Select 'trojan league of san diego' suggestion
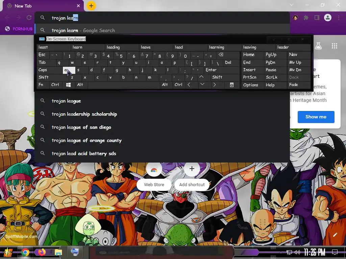 [162, 127]
